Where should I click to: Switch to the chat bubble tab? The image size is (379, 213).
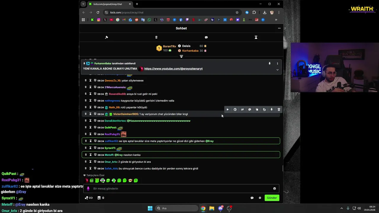coord(206,37)
